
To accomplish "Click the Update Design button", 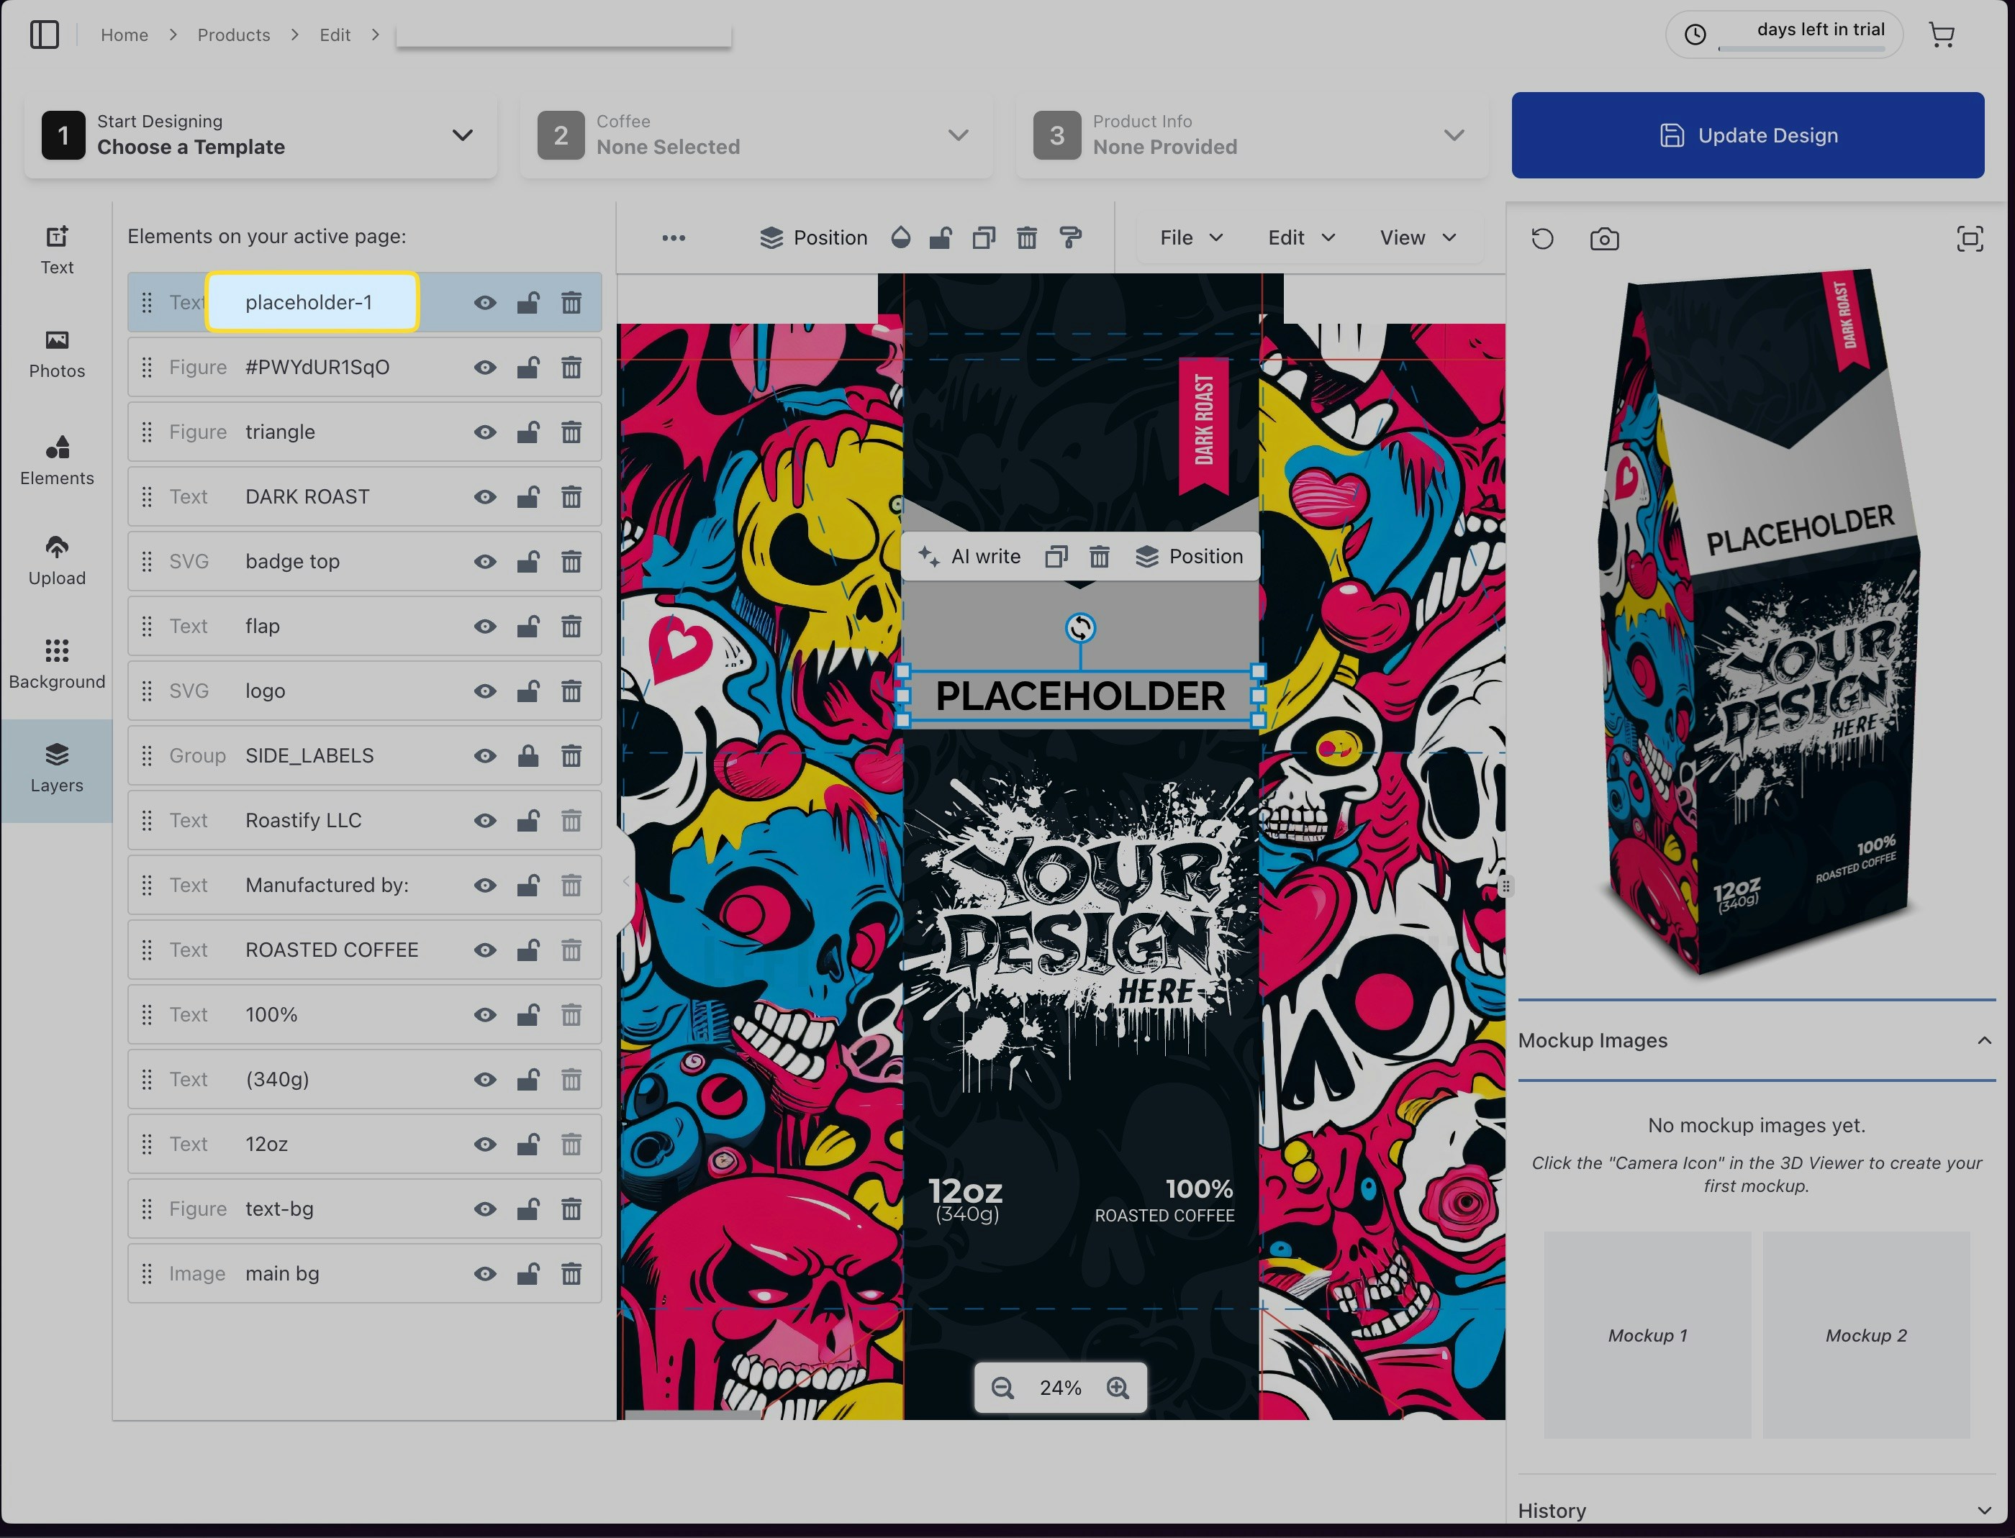I will click(x=1747, y=135).
